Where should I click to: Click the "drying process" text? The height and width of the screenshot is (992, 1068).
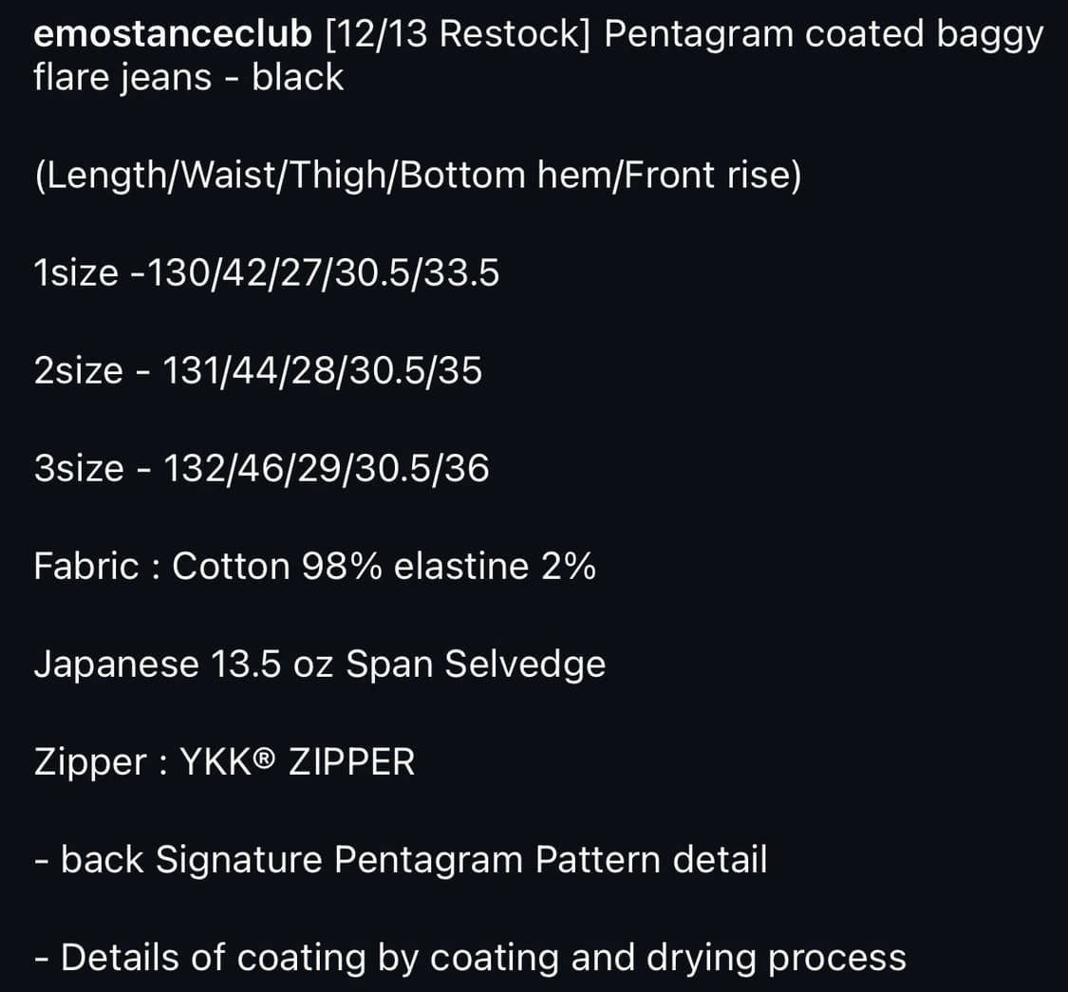776,958
